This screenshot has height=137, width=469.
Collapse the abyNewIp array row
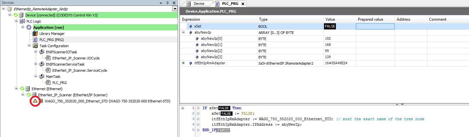(x=183, y=32)
